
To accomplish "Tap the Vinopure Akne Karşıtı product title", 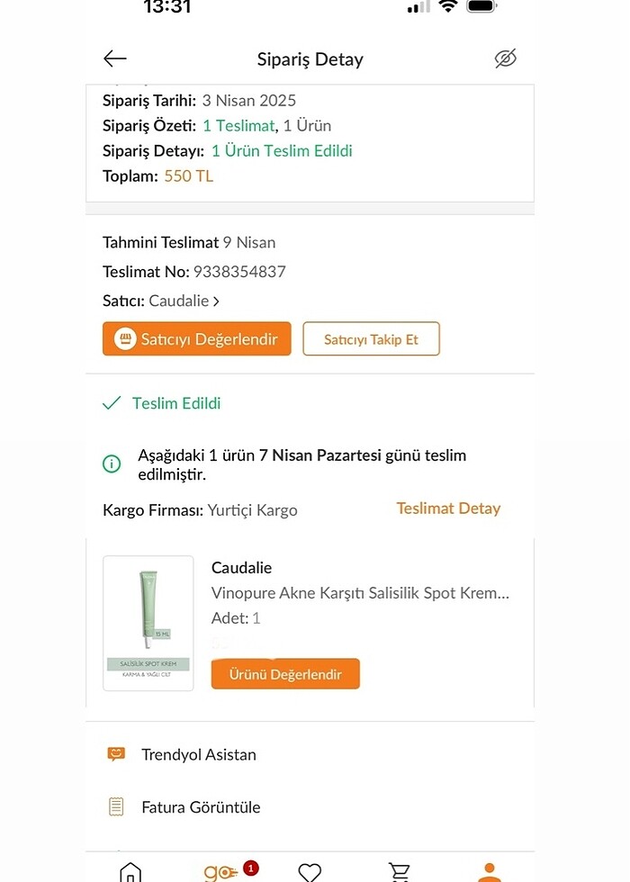I will coord(360,594).
